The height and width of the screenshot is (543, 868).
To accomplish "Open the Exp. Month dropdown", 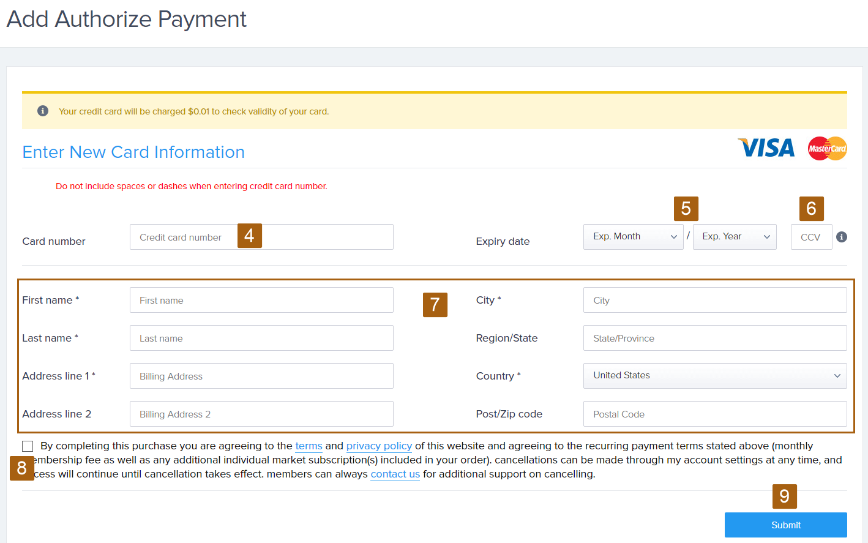I will (633, 237).
